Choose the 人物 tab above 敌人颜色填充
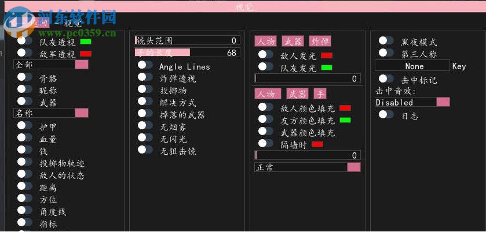Viewport: 486px width, 232px height. pos(268,93)
